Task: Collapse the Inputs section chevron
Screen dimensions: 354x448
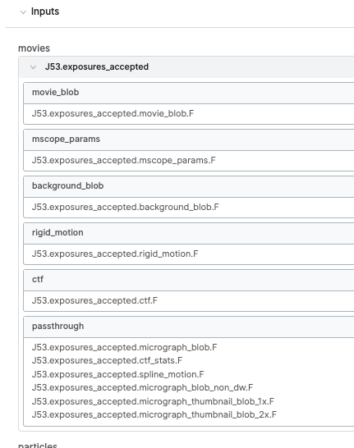Action: pos(24,12)
